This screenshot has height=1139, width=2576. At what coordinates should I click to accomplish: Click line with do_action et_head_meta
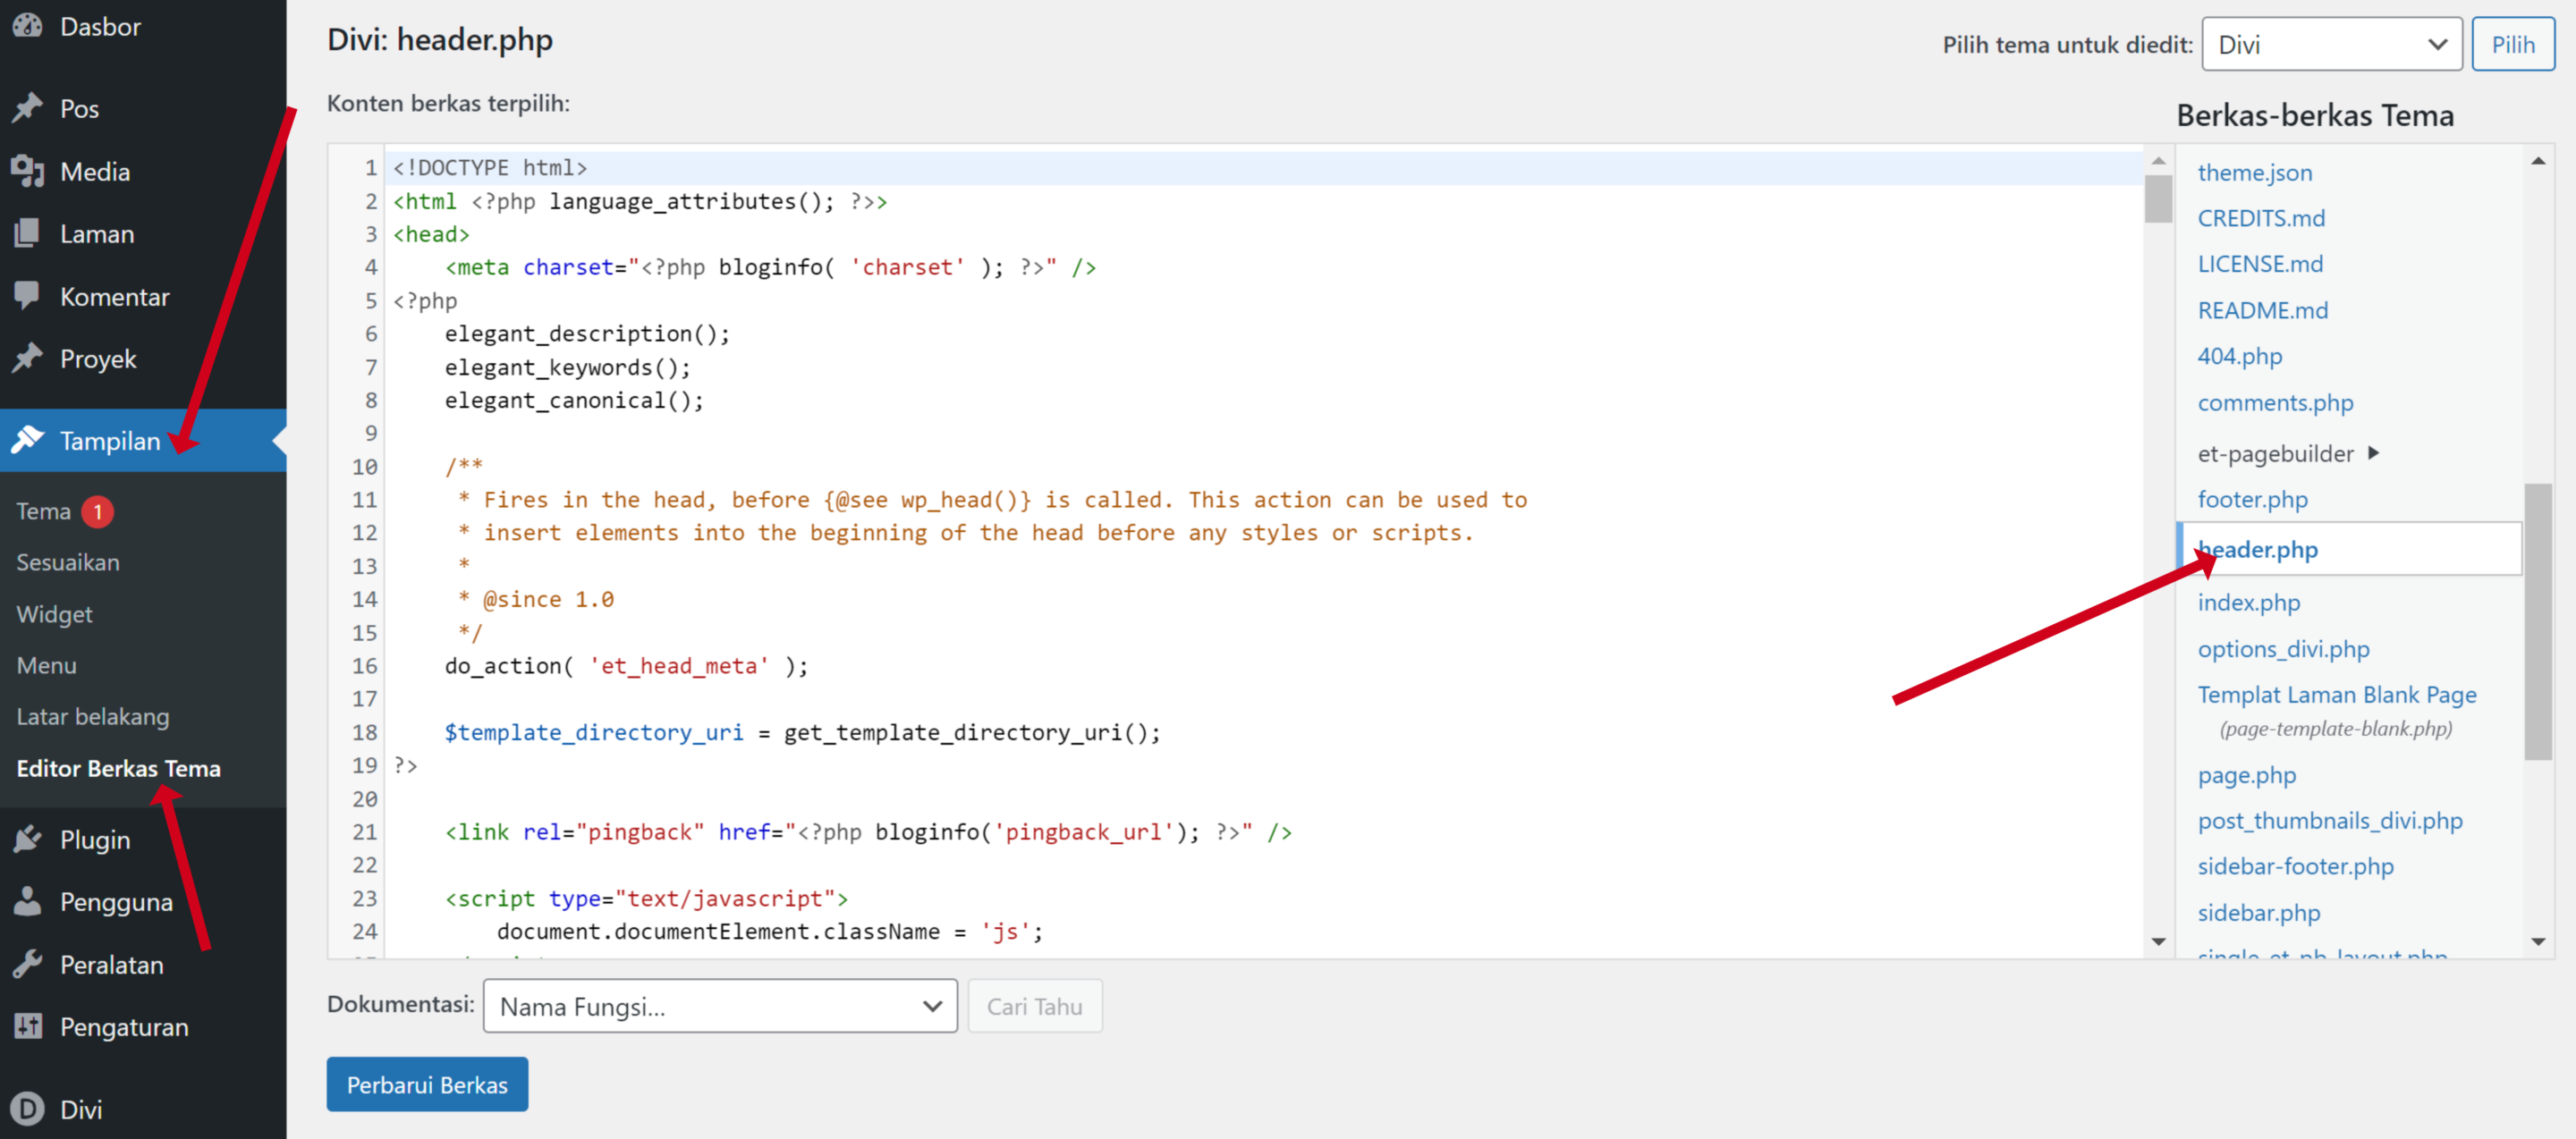[x=626, y=666]
